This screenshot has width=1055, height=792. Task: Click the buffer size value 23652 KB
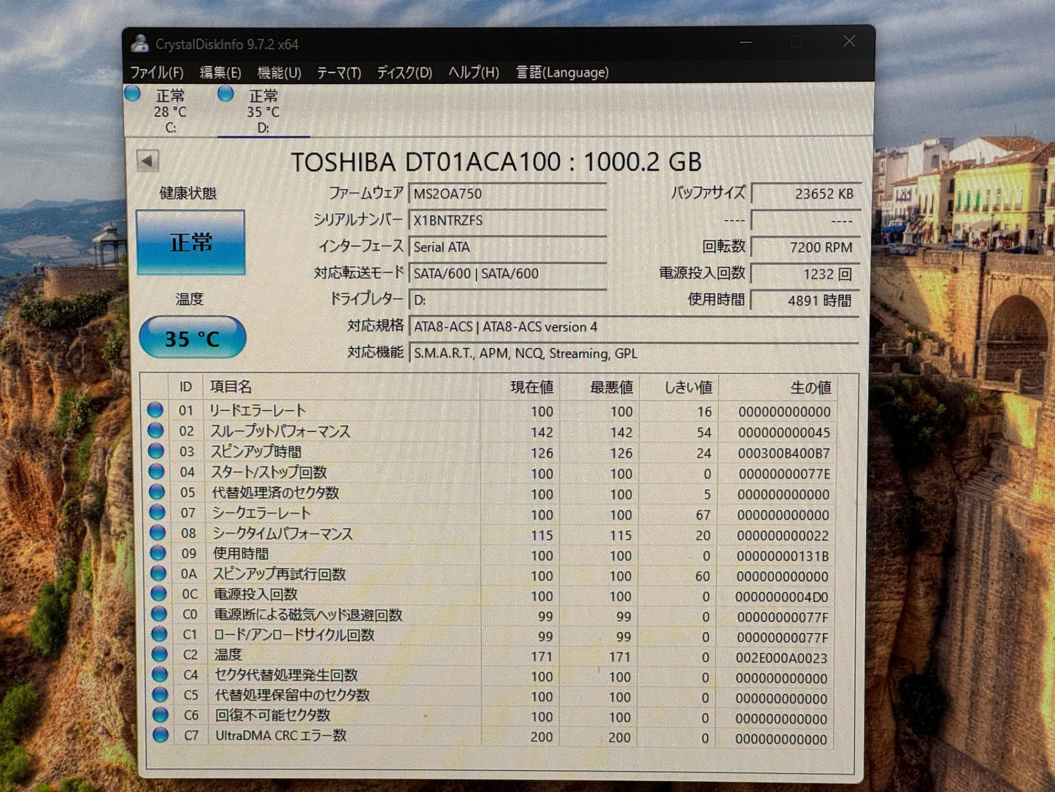click(805, 194)
